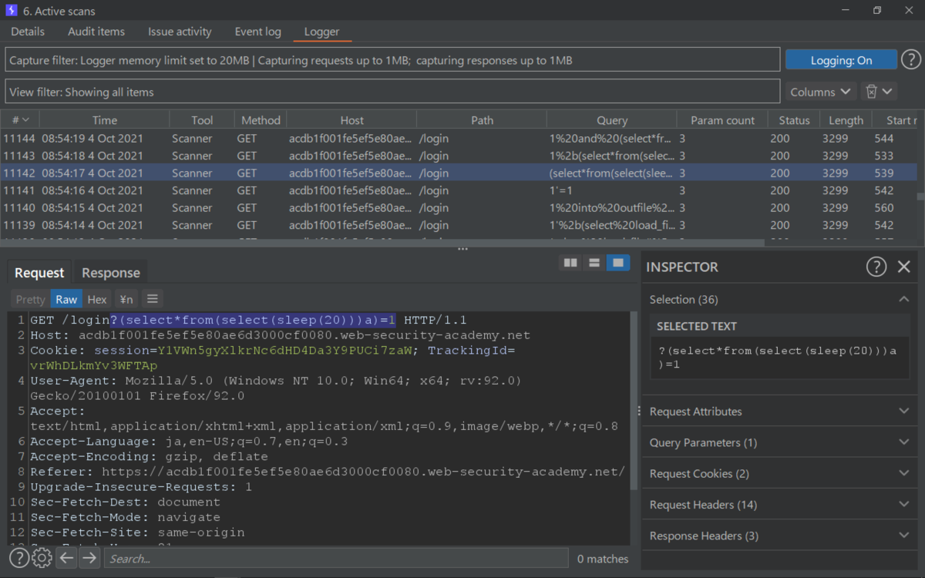Click the request editor vertical scrollbar

634,401
